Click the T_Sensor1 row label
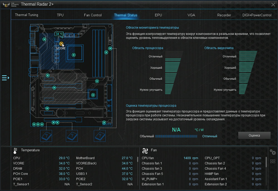Image resolution: width=278 pixels, height=191 pixels. tap(21, 184)
